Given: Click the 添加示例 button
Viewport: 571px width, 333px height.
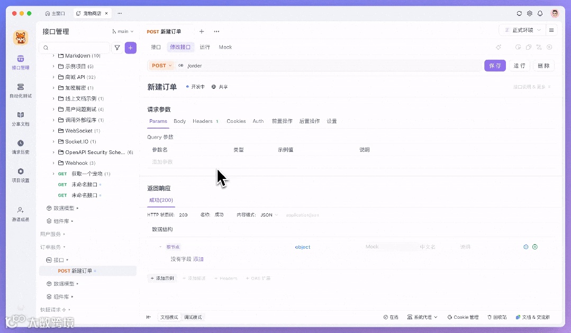Looking at the screenshot, I should pos(162,278).
